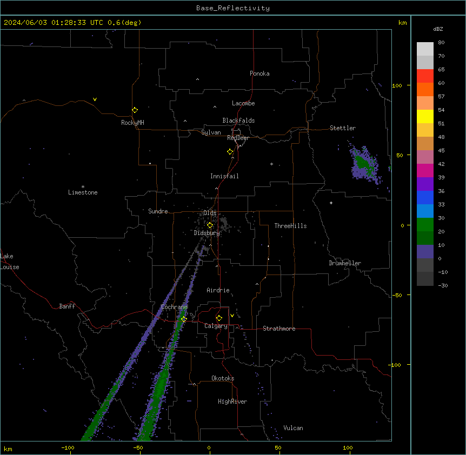Click the yellow diamond marker below RedDeer

pos(230,152)
